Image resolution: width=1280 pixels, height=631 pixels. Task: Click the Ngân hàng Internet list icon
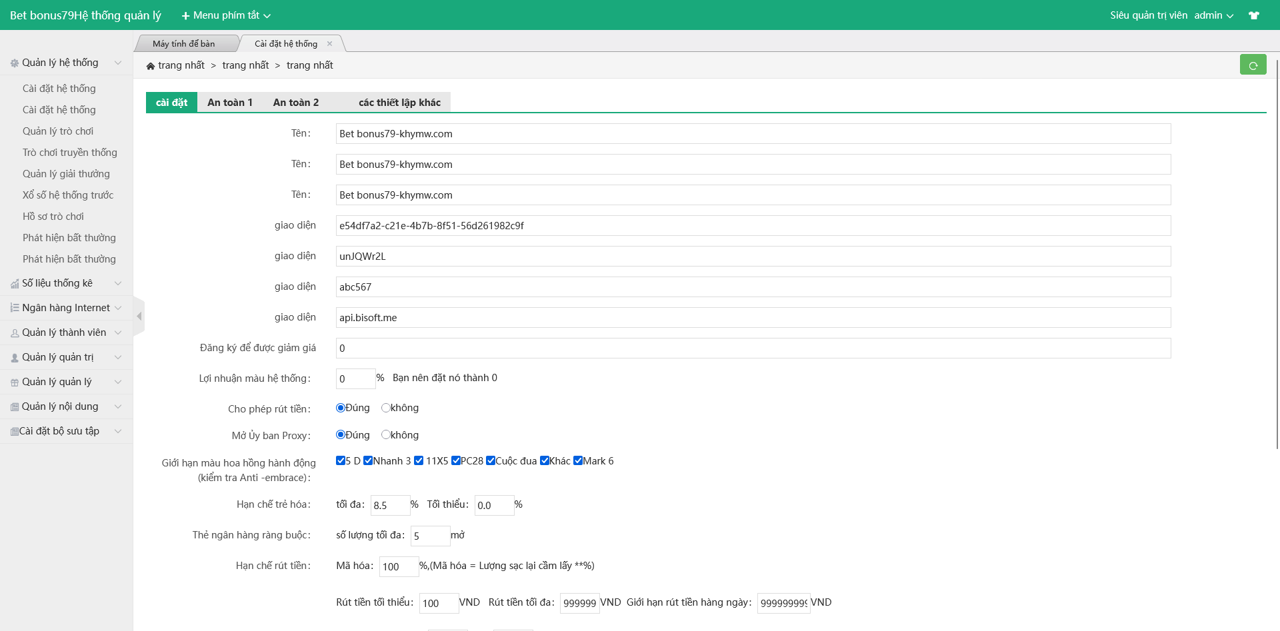[15, 308]
